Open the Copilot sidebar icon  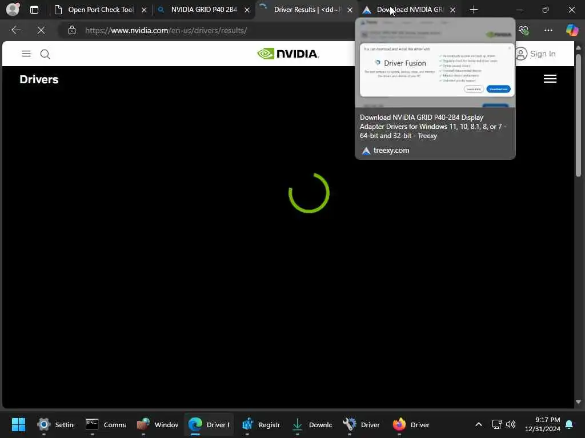point(572,30)
